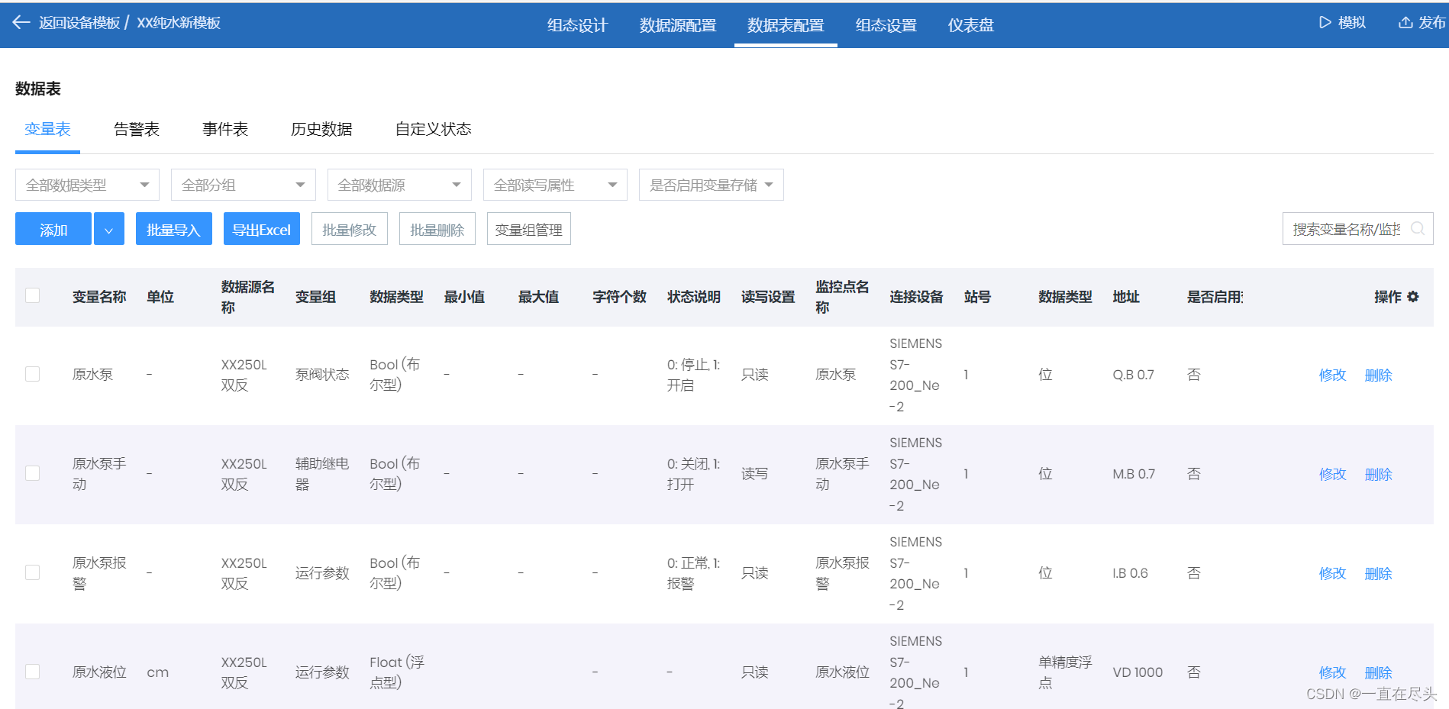Click 修改 for the 原水泵 row

(x=1333, y=375)
